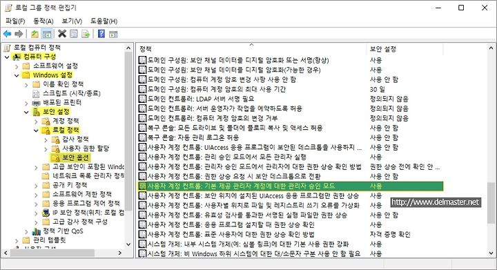Open the 도움말(H) menu

pos(104,21)
